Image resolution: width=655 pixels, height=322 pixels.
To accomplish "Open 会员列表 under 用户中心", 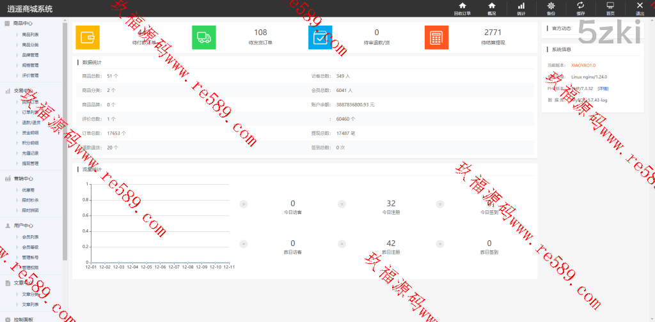I will (30, 236).
